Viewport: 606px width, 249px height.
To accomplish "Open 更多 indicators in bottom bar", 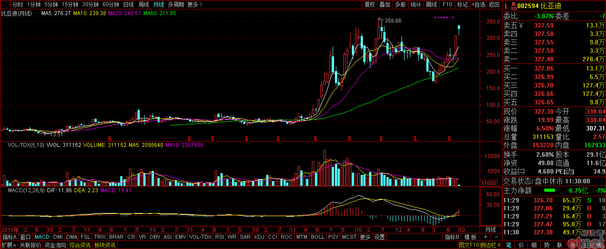I will 365,237.
